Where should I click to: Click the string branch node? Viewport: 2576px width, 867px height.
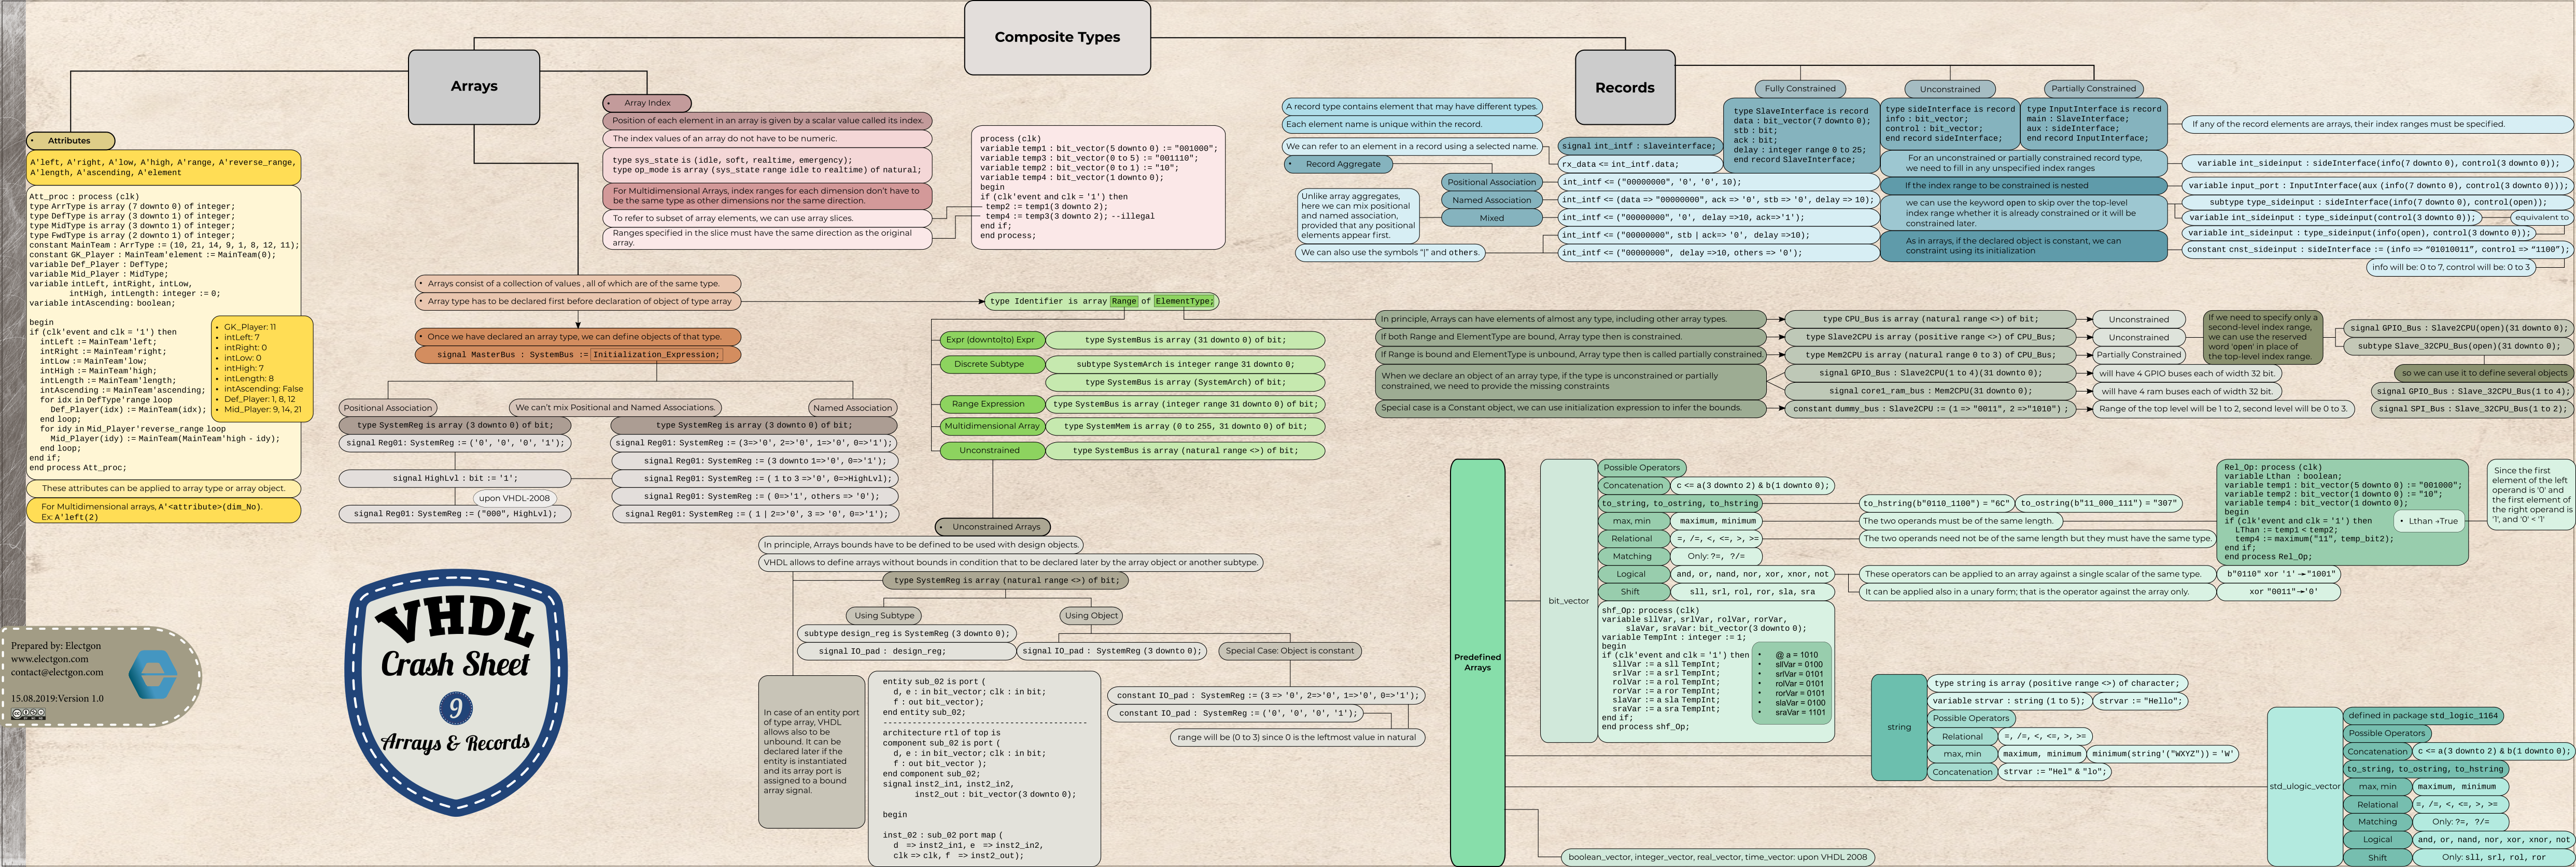[1898, 727]
